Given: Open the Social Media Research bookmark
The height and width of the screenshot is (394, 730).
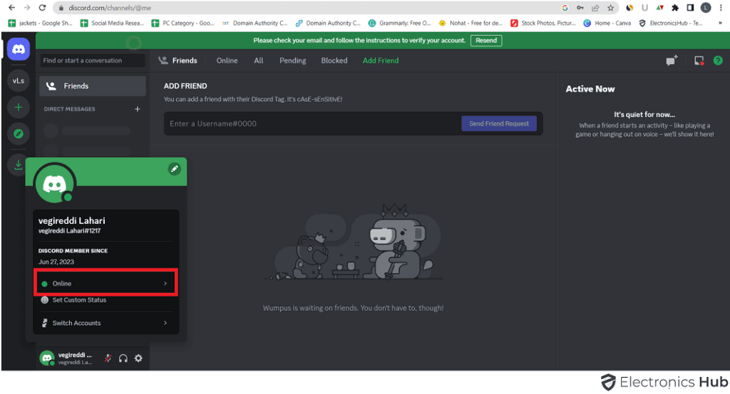Looking at the screenshot, I should (112, 24).
